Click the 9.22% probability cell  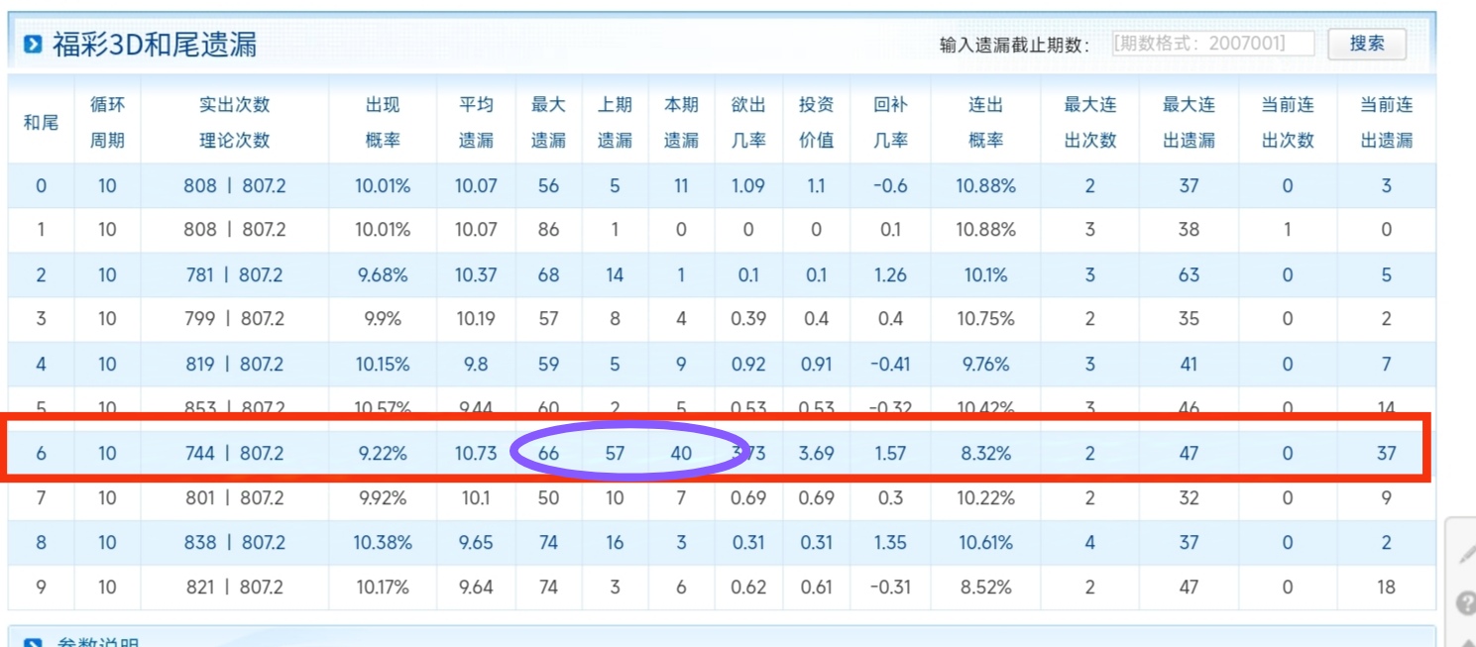coord(383,453)
